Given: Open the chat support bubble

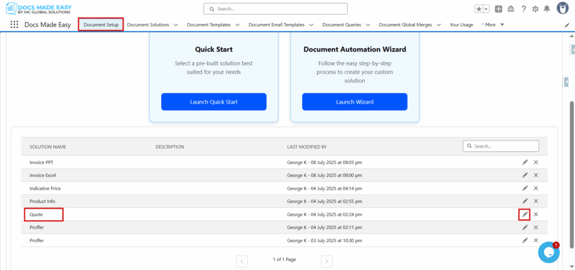Looking at the screenshot, I should point(549,252).
